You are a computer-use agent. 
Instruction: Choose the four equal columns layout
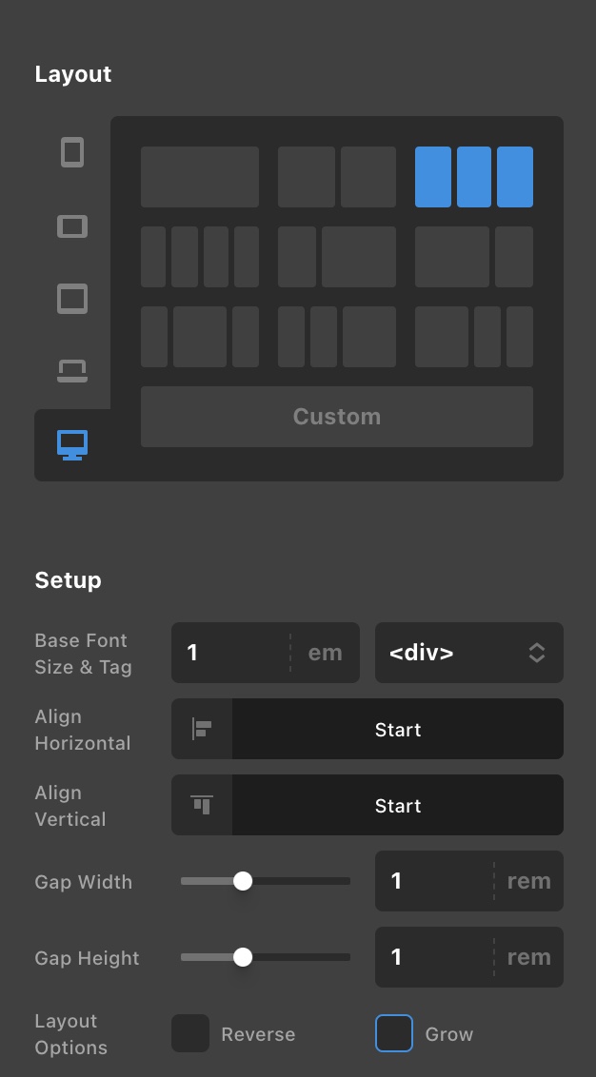coord(200,257)
